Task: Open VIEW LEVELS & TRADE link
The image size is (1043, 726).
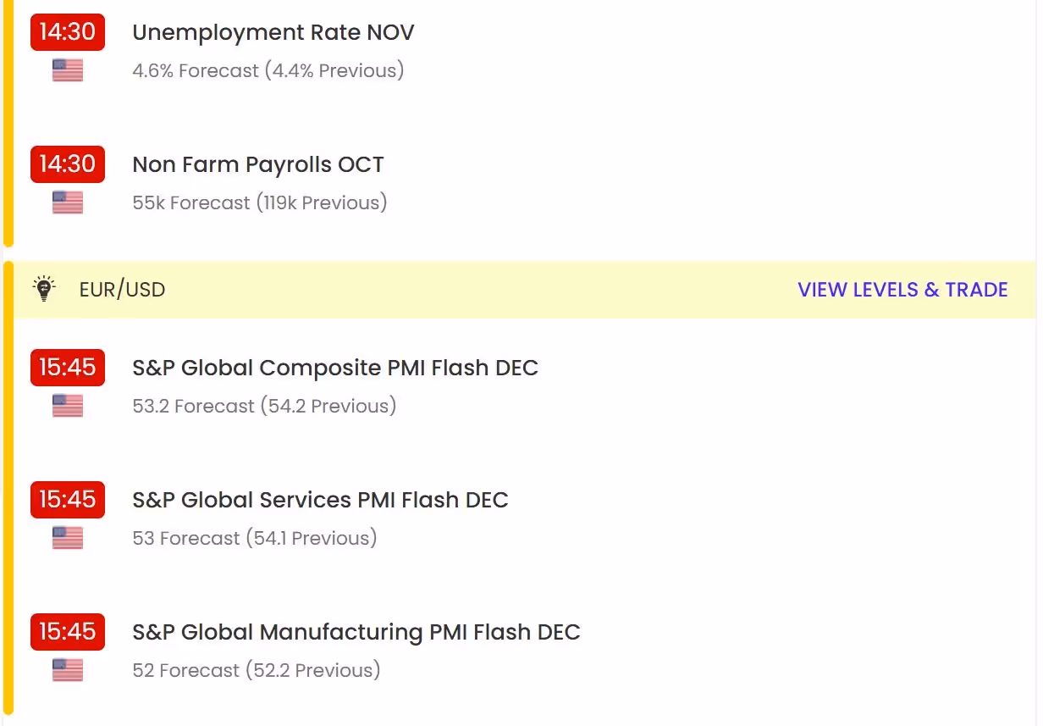Action: (x=902, y=290)
